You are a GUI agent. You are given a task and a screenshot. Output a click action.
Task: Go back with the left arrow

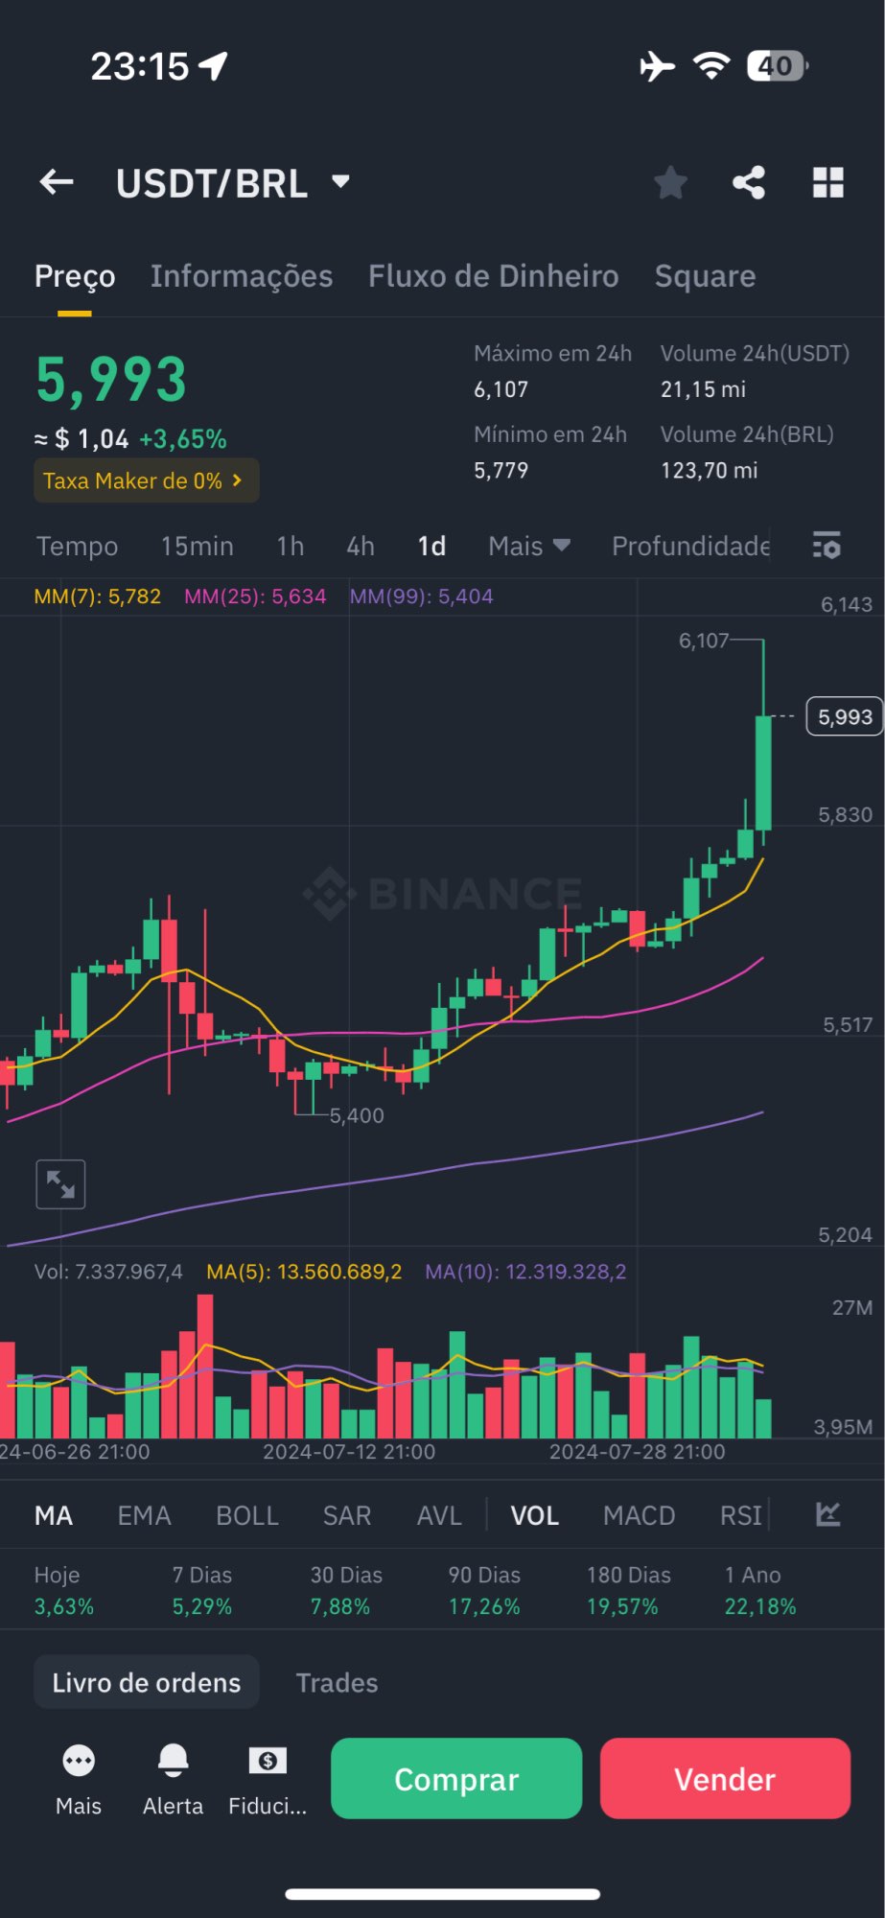(x=57, y=181)
